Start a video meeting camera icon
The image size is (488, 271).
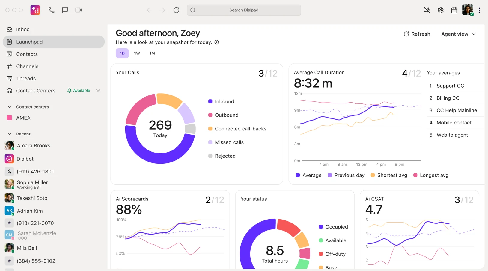tap(79, 10)
